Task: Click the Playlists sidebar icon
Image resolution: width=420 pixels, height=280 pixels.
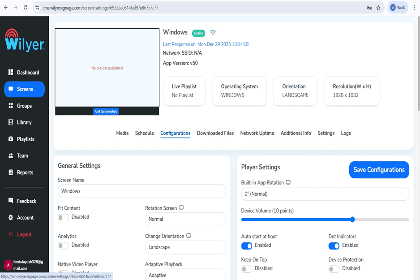Action: pyautogui.click(x=11, y=139)
